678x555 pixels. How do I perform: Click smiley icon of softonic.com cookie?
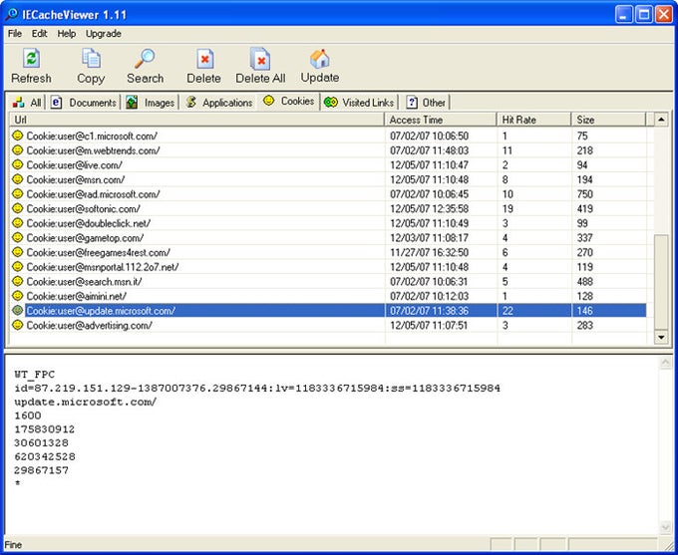[17, 208]
